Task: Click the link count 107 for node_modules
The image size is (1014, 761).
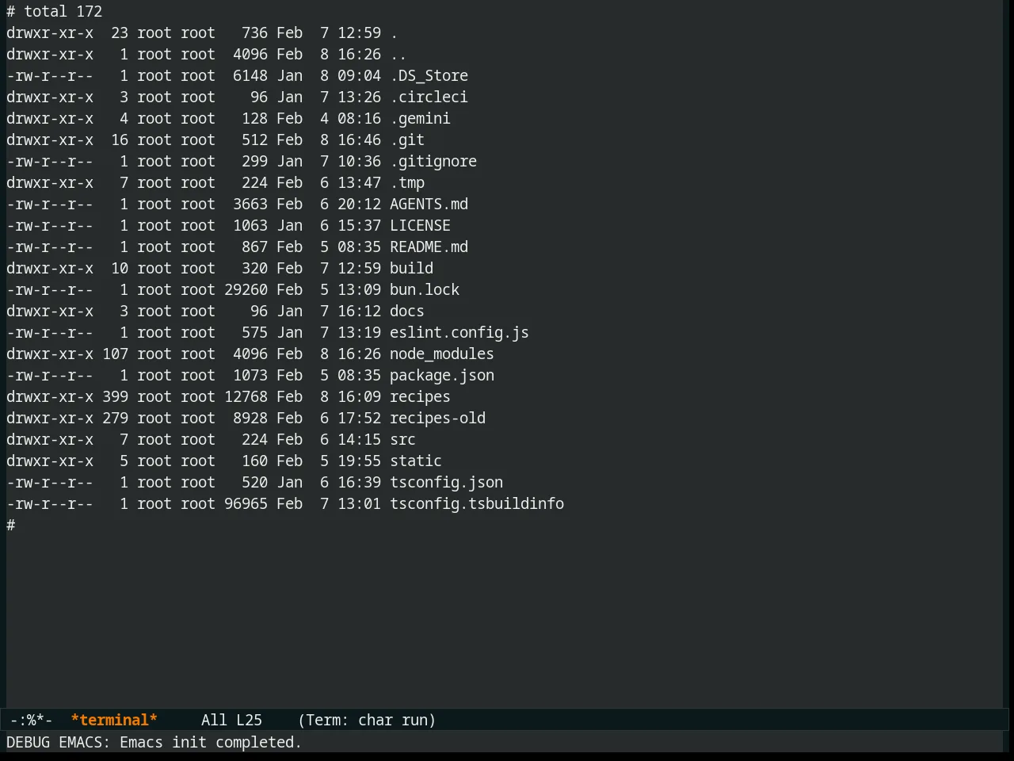Action: [x=115, y=354]
